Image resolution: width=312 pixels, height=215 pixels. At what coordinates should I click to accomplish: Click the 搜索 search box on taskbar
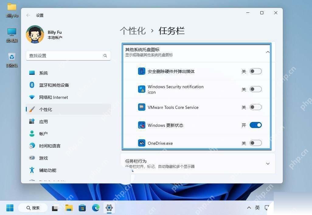coord(33,208)
